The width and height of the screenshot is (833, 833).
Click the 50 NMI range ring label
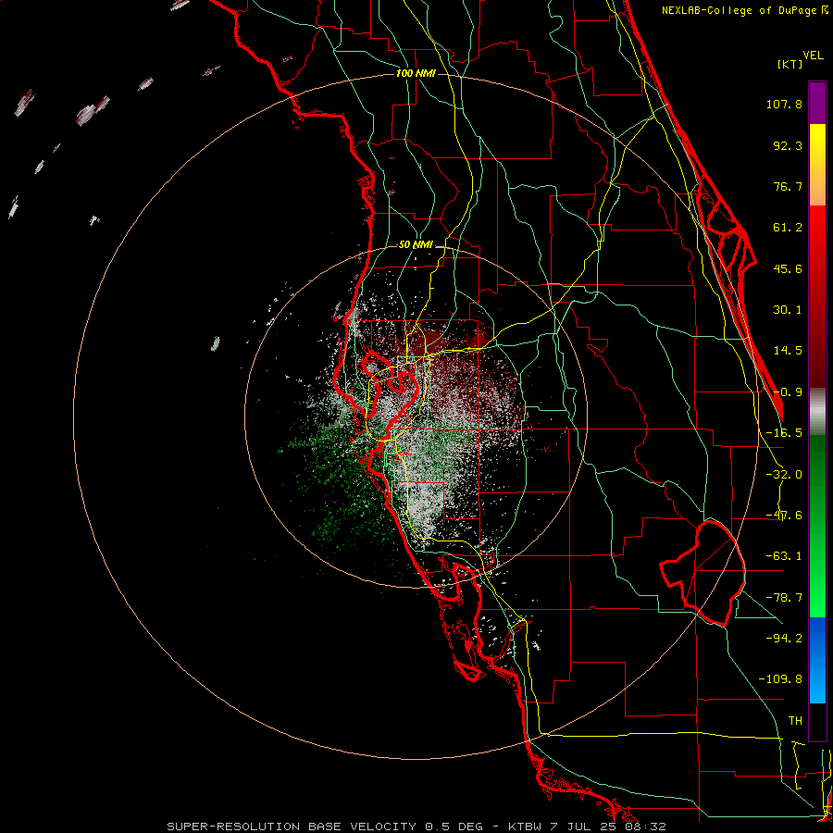(416, 245)
